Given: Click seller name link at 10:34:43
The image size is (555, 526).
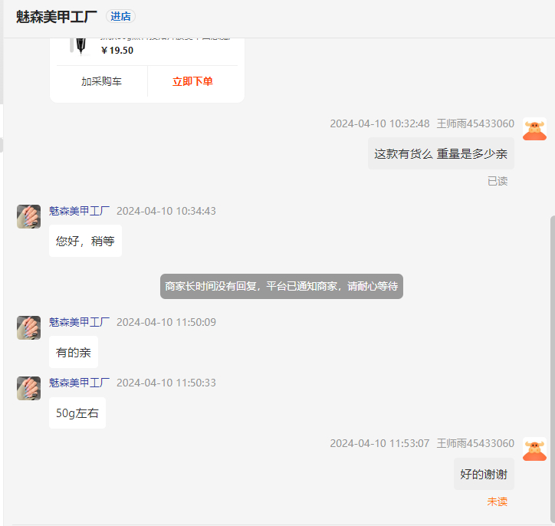Looking at the screenshot, I should click(x=79, y=211).
